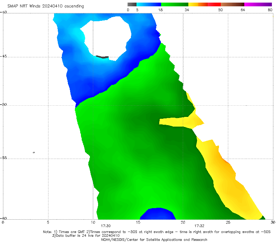
Task: Click colorbar label '18'
Action: (160, 10)
